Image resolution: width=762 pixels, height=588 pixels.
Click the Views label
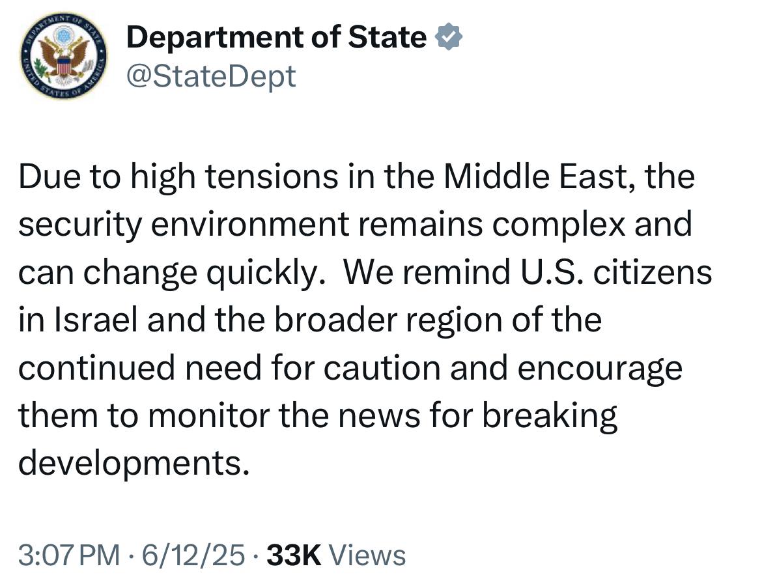click(x=367, y=555)
